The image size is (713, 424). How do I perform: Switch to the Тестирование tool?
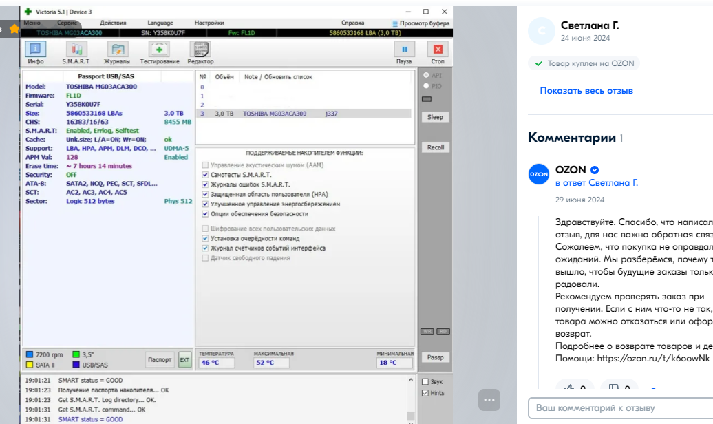click(x=159, y=51)
